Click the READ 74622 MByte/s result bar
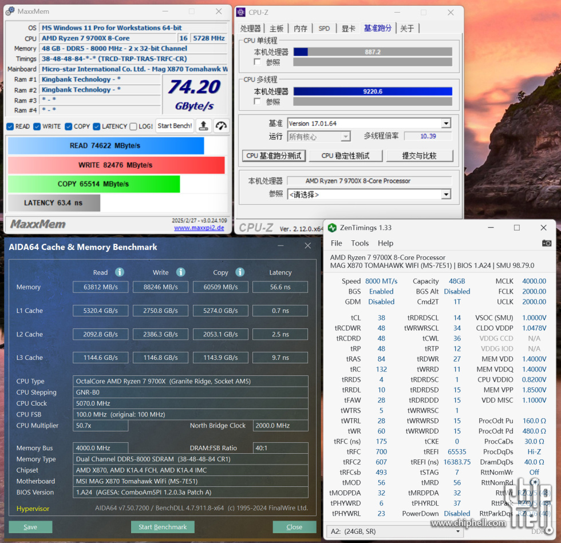This screenshot has width=561, height=543. (x=106, y=145)
